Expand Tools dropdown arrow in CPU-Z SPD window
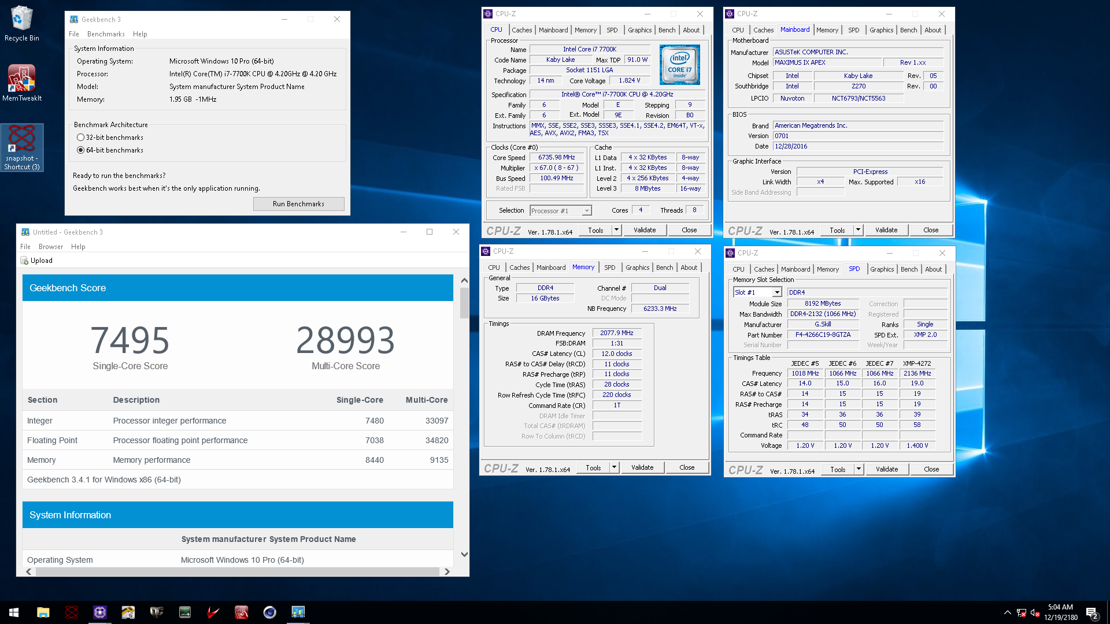The image size is (1110, 624). pos(859,469)
